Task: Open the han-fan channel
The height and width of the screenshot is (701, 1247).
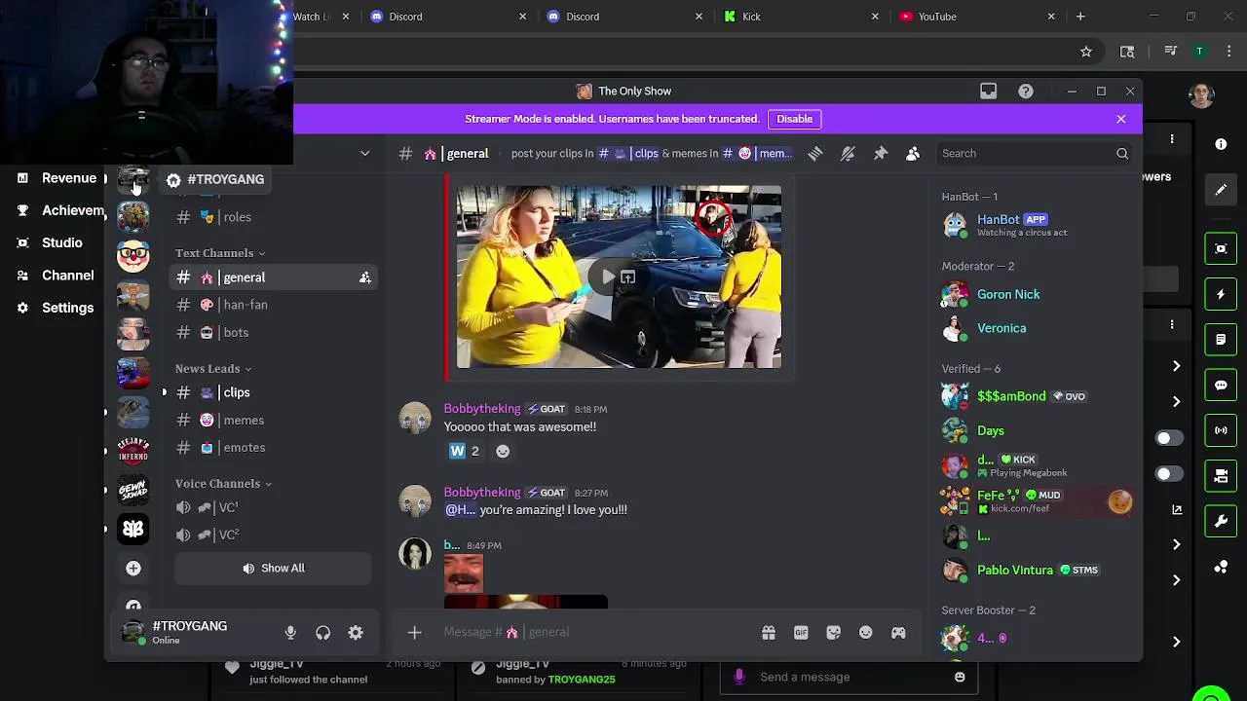Action: tap(274, 305)
